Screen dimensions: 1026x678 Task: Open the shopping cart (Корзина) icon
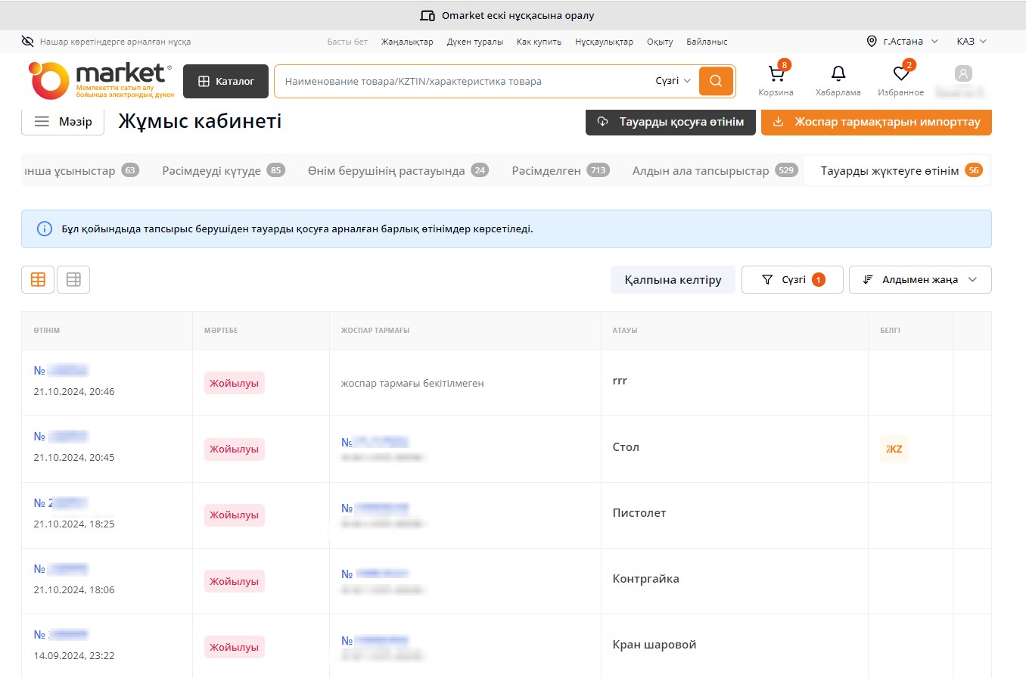[x=776, y=75]
